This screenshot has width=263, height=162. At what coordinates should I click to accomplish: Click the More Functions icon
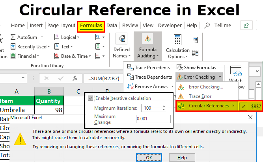pyautogui.click(x=98, y=56)
